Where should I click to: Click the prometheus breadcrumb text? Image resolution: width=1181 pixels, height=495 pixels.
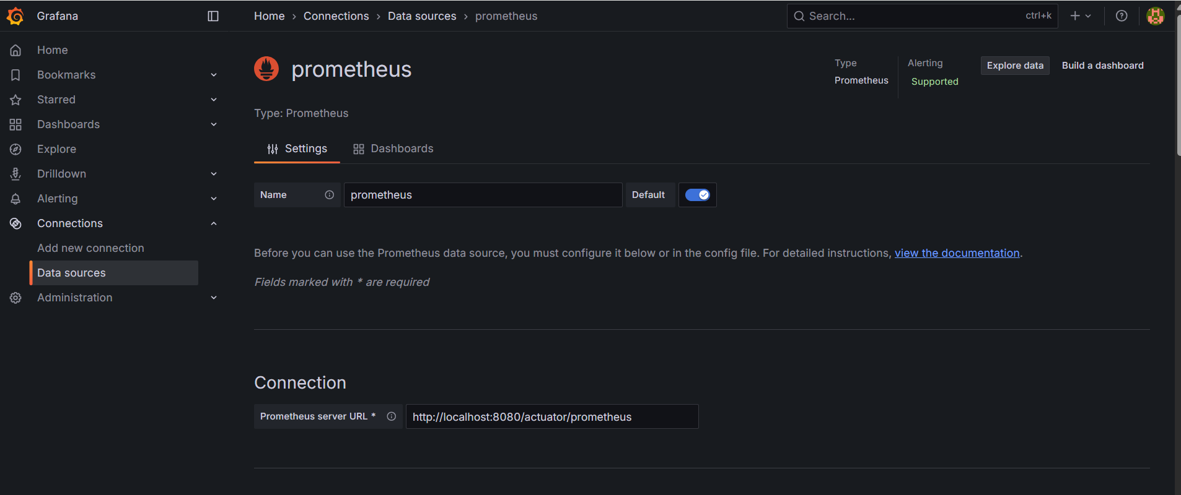coord(506,16)
